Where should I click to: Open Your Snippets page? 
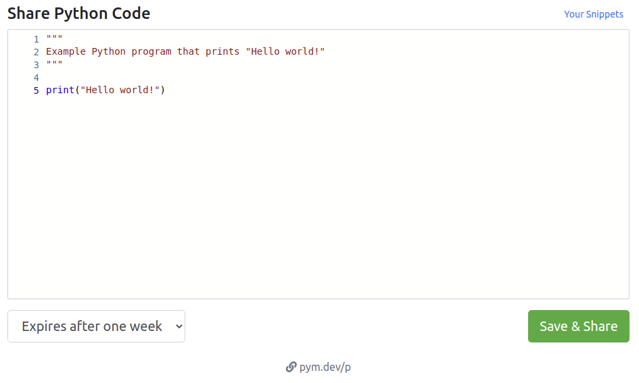click(594, 14)
